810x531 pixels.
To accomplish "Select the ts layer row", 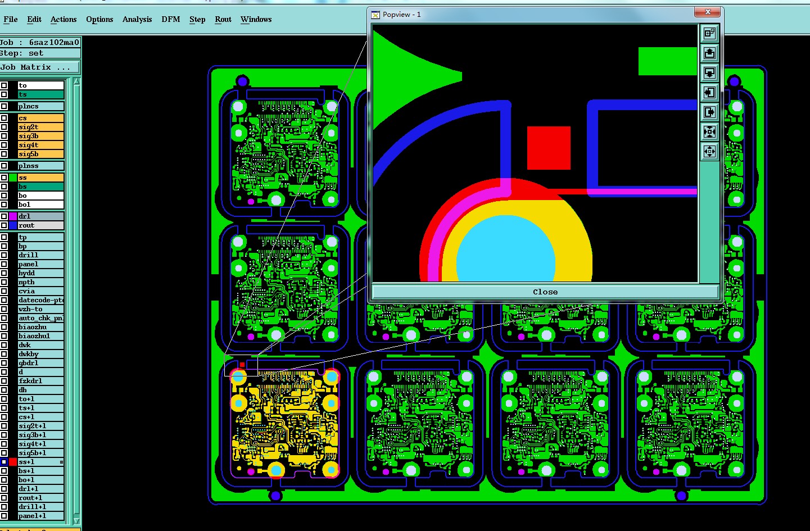I will (x=40, y=94).
